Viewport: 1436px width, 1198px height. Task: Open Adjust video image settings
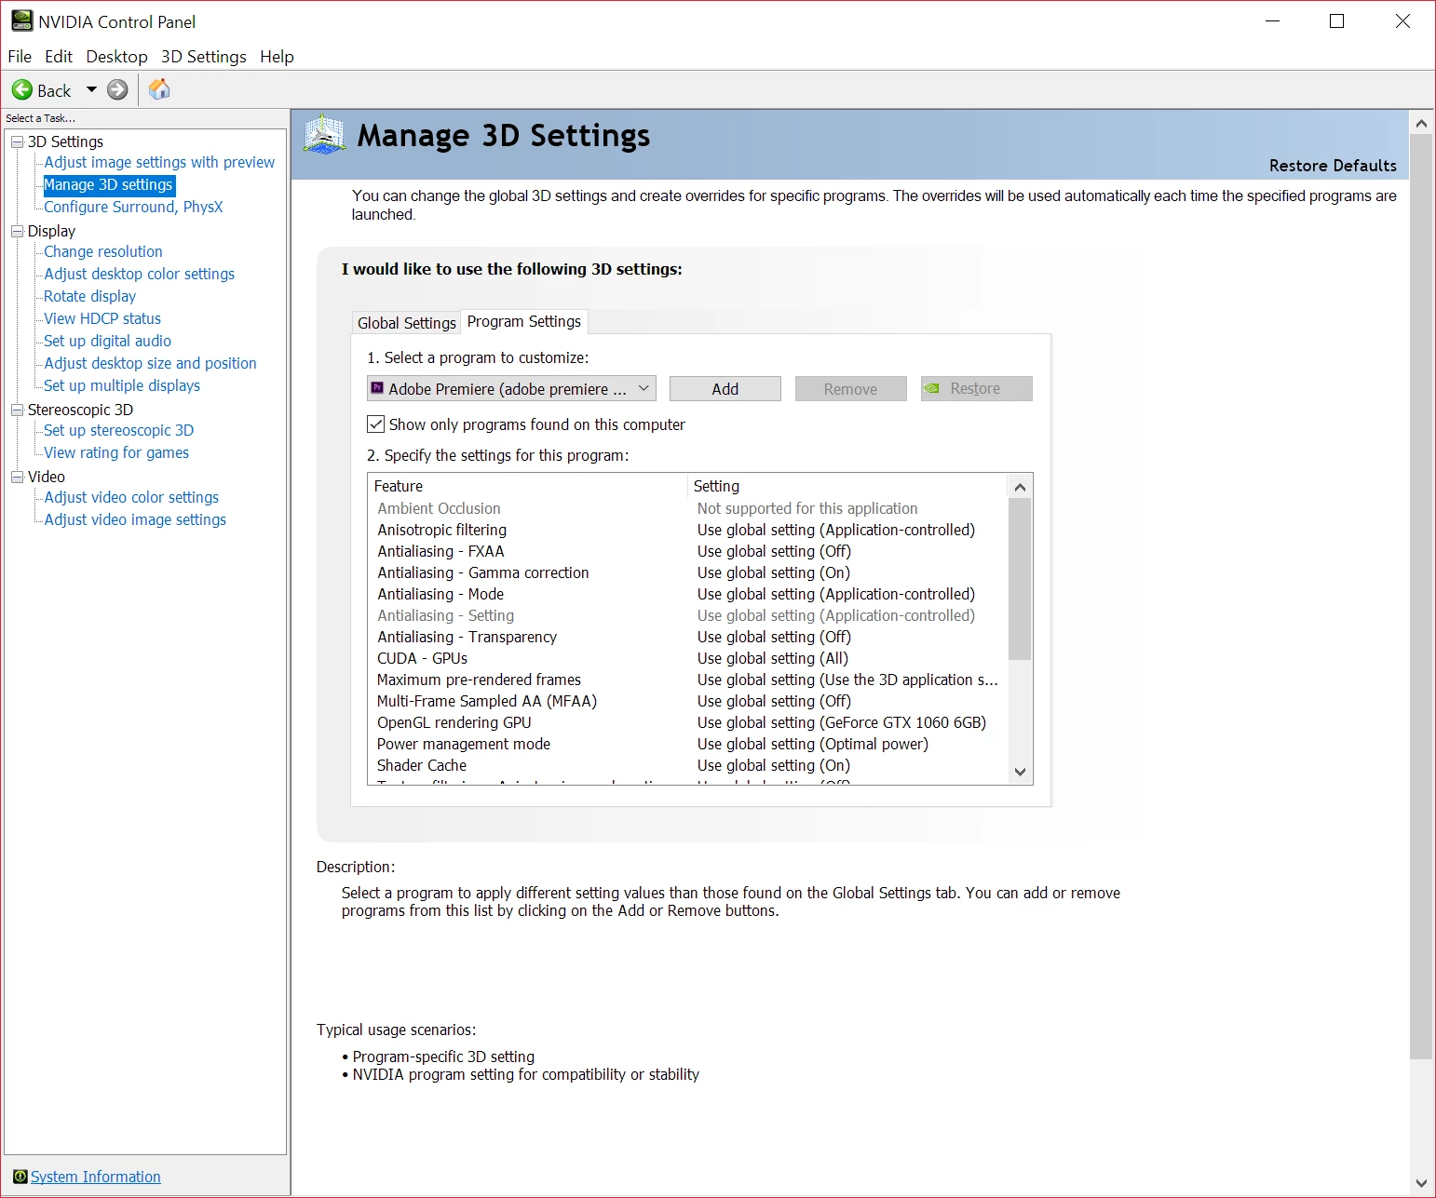click(x=135, y=519)
